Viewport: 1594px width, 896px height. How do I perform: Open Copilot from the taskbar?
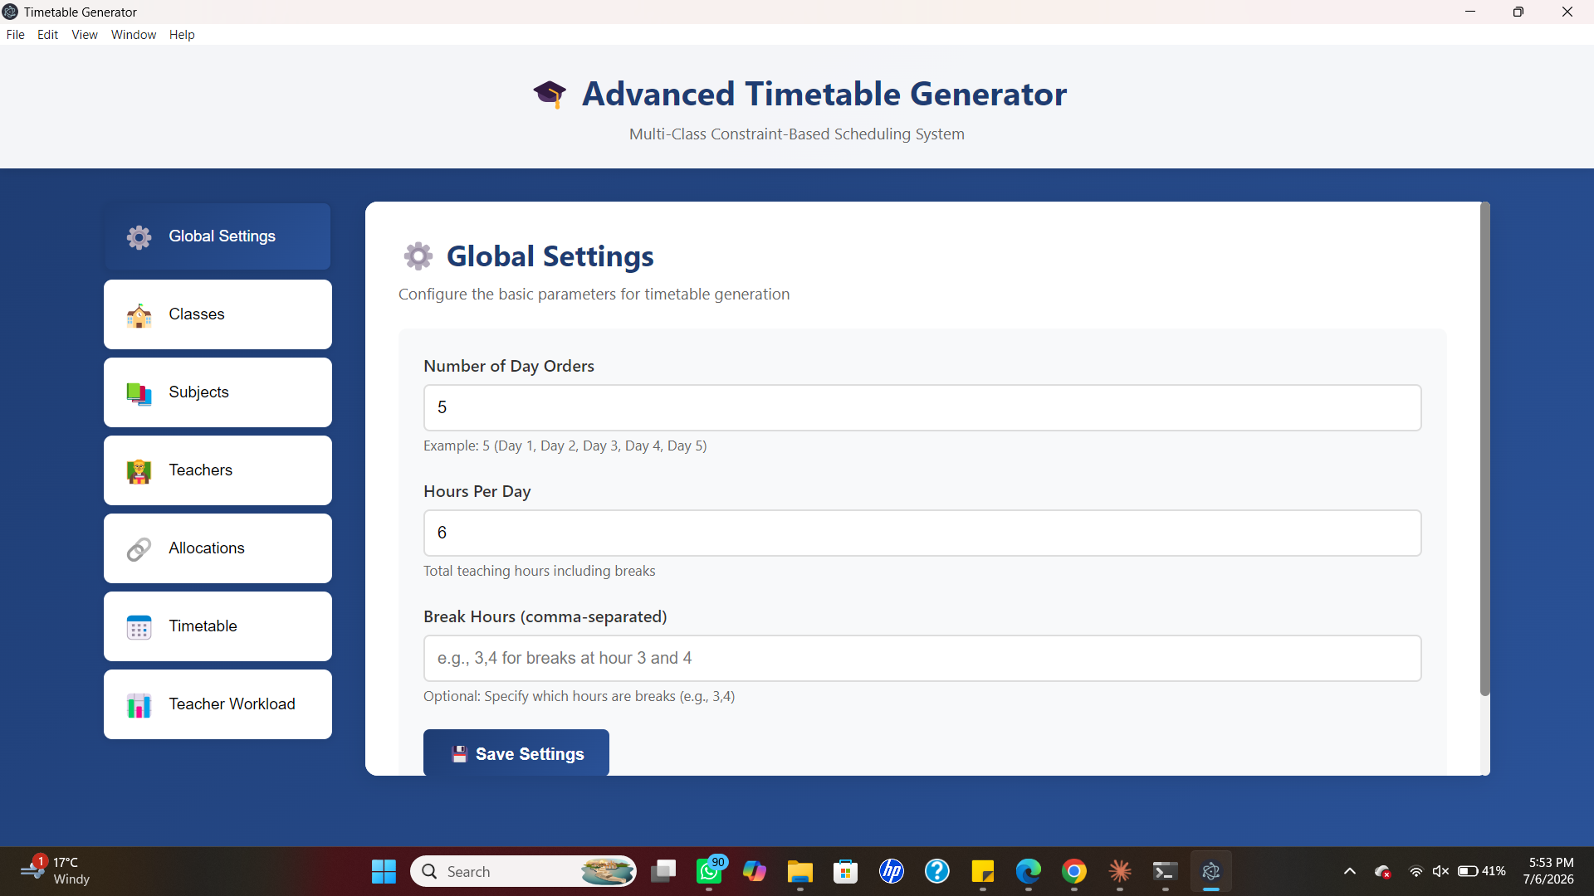coord(755,872)
